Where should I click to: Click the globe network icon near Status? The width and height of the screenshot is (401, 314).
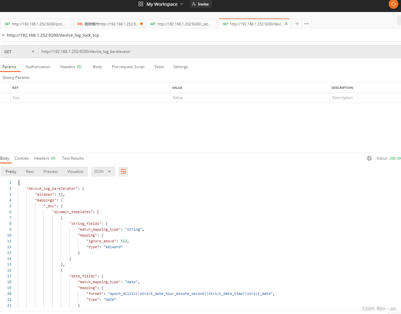[x=369, y=158]
